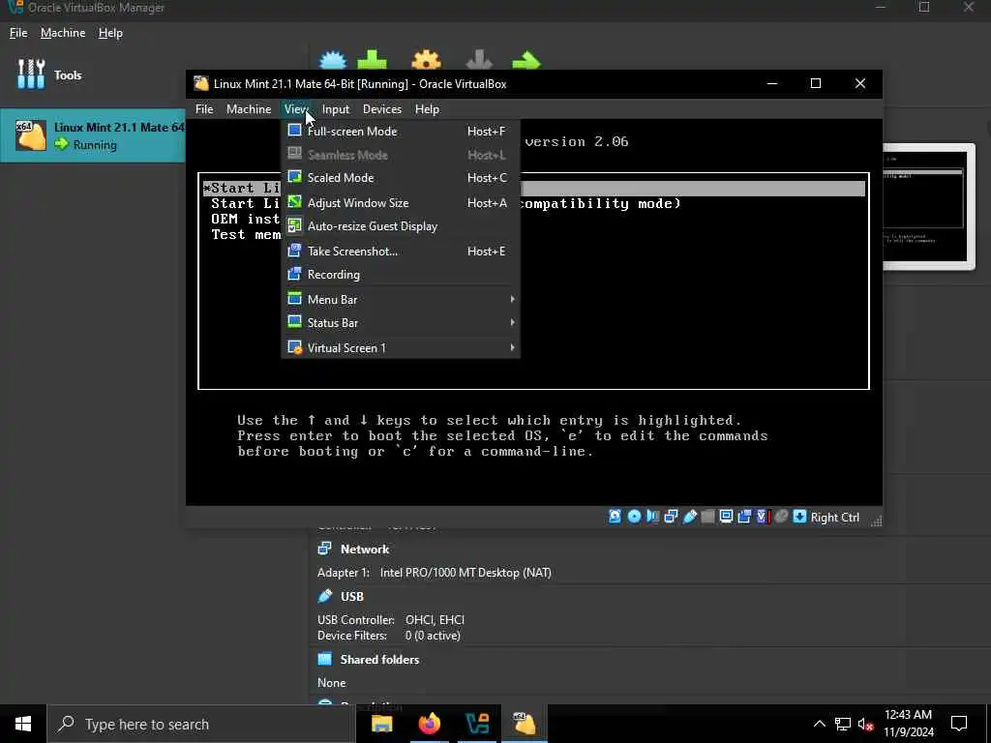Click the Shared folders section icon in details
The height and width of the screenshot is (743, 991).
325,659
